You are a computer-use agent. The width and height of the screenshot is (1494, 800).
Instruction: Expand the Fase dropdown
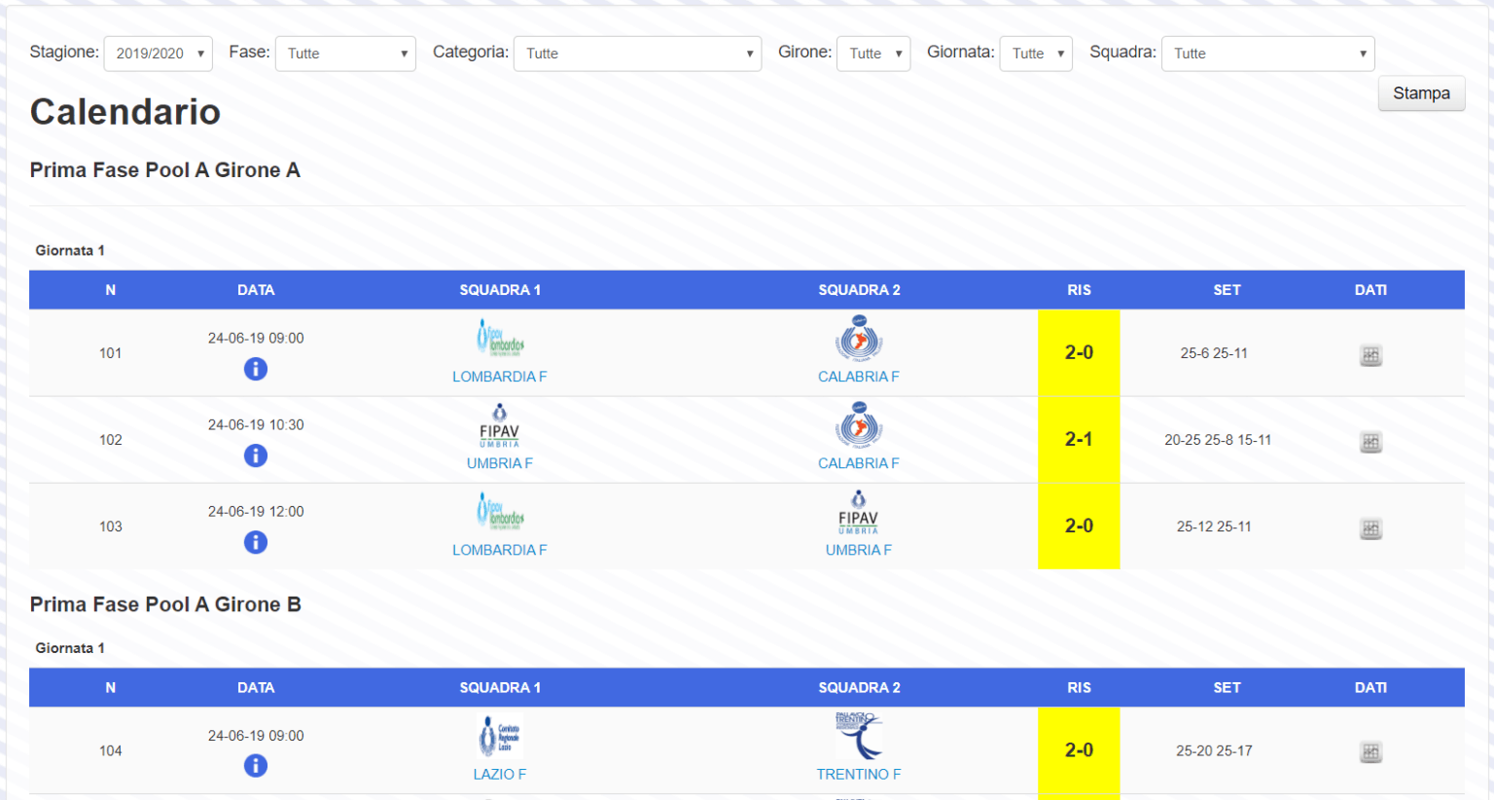click(345, 54)
